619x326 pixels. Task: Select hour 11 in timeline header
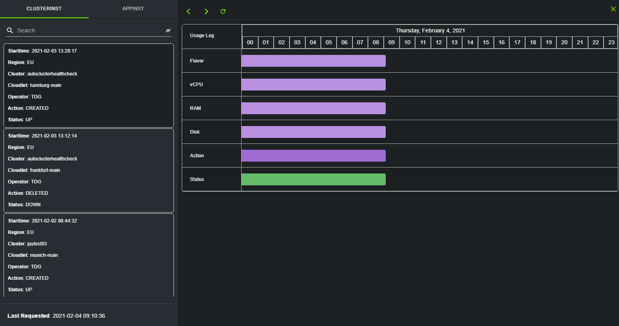423,42
